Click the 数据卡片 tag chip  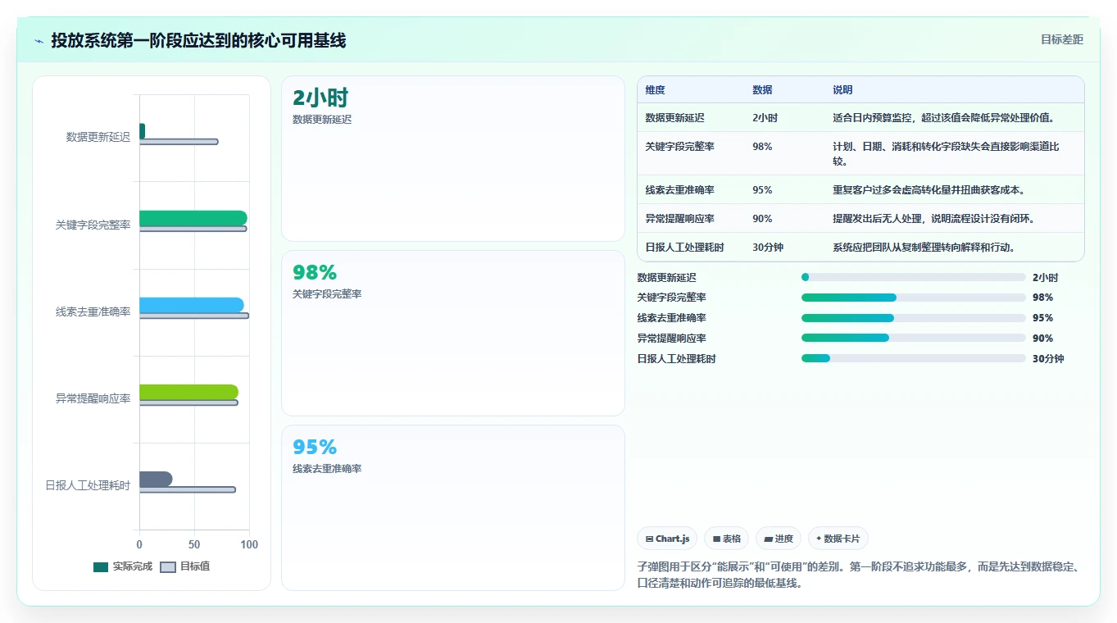[838, 539]
